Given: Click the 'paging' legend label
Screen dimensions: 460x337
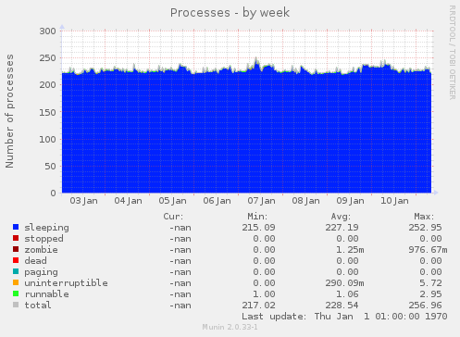Looking at the screenshot, I should pos(41,272).
